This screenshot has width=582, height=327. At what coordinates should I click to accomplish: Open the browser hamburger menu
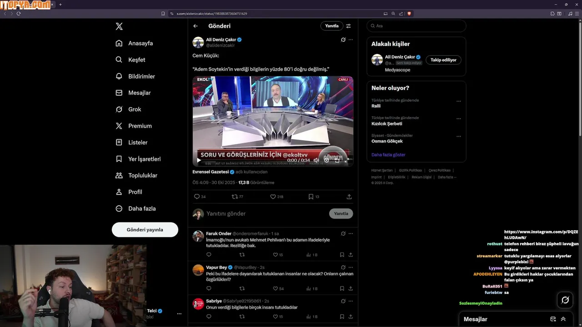[x=577, y=14]
